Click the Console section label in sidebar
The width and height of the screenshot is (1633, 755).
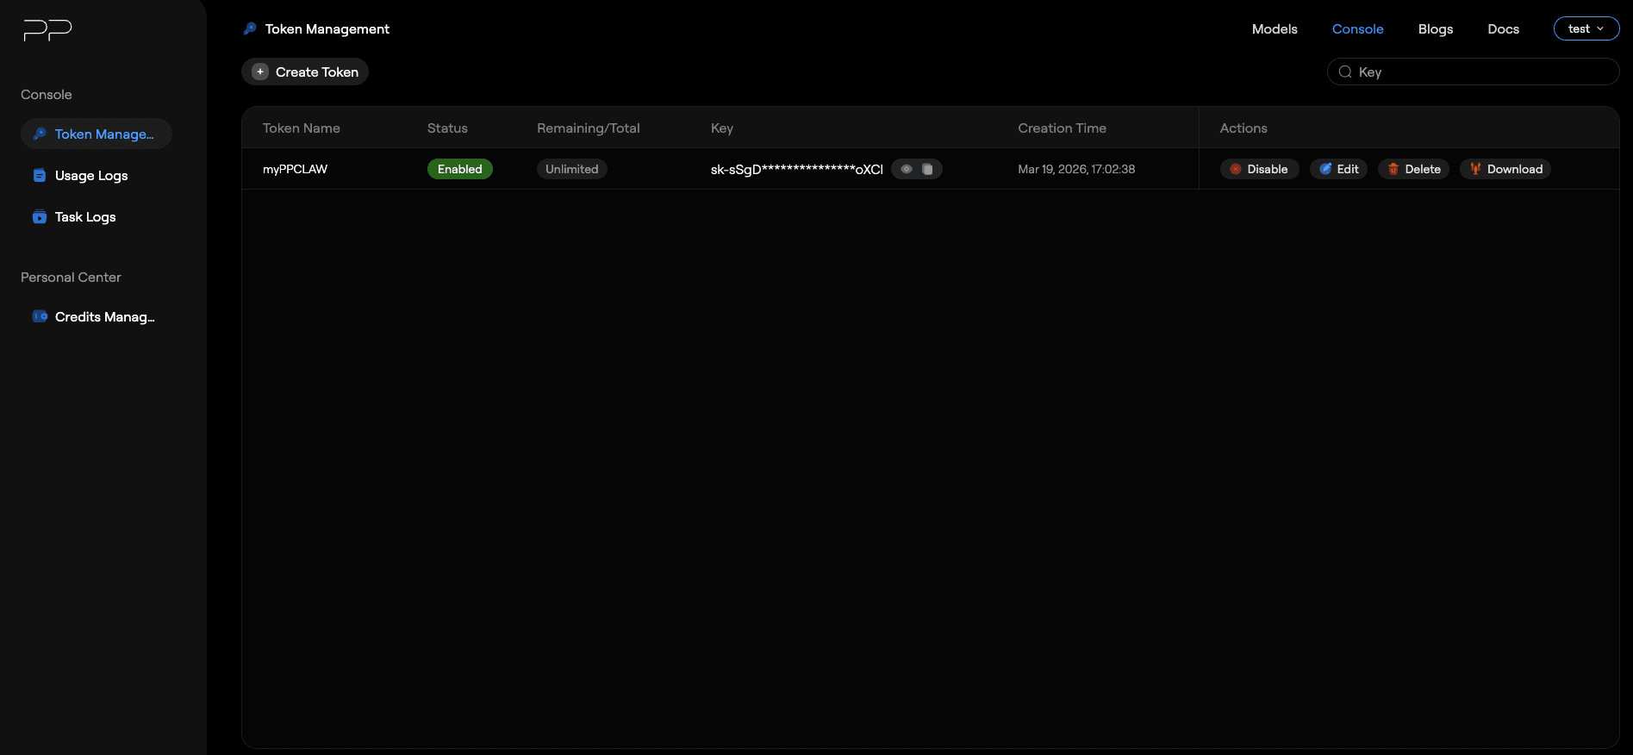coord(47,94)
